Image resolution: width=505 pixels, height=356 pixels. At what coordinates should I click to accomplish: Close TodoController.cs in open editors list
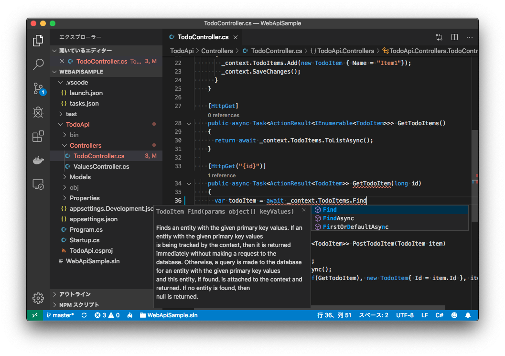coord(62,61)
